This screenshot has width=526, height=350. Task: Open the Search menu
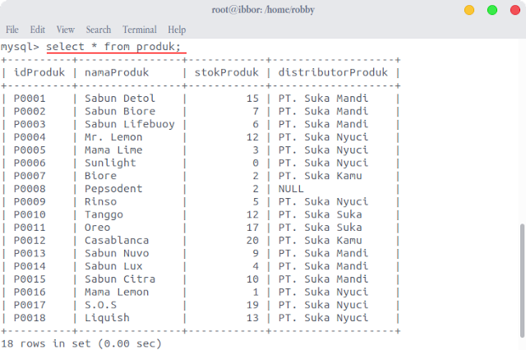tap(99, 30)
